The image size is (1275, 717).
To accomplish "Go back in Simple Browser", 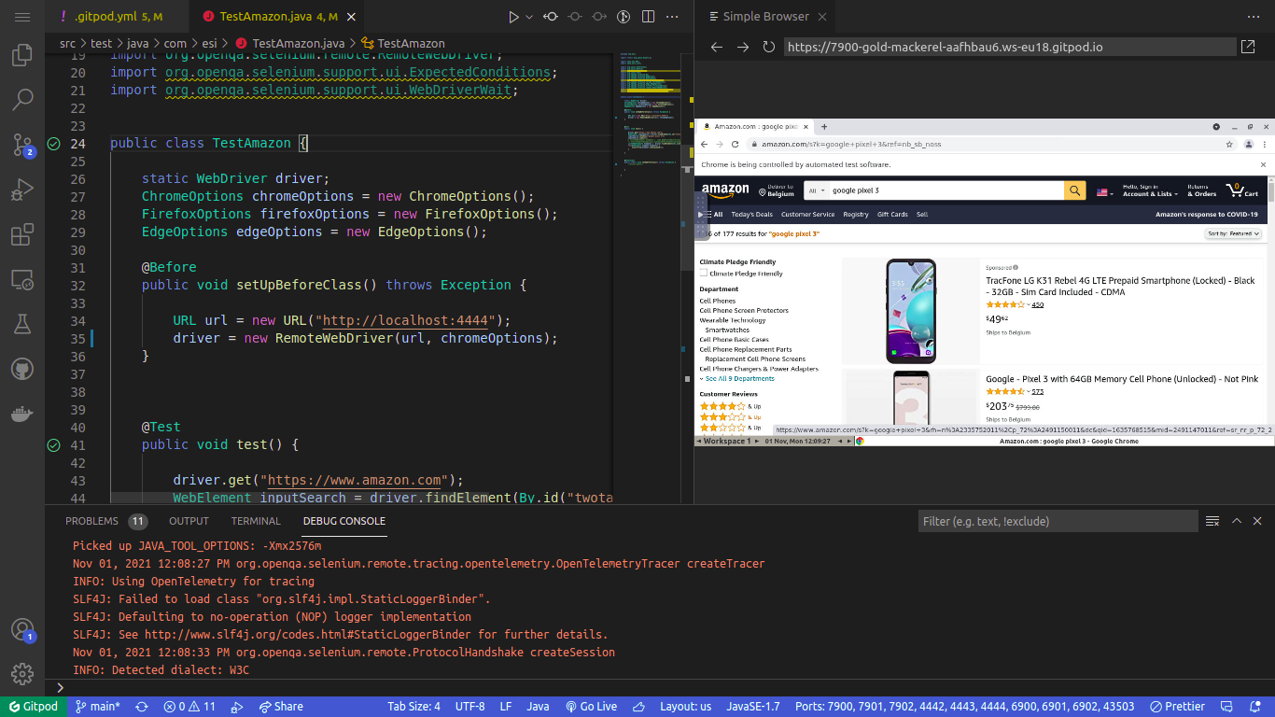I will pos(717,47).
